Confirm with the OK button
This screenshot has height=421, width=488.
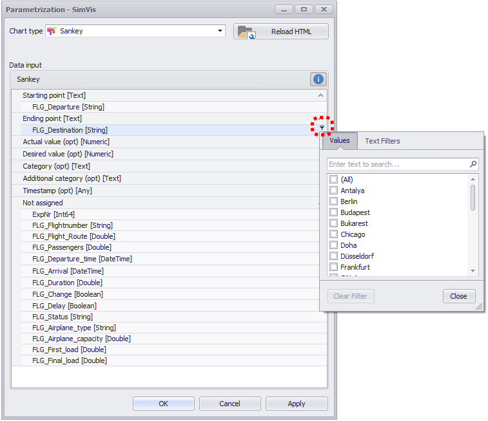pyautogui.click(x=163, y=404)
